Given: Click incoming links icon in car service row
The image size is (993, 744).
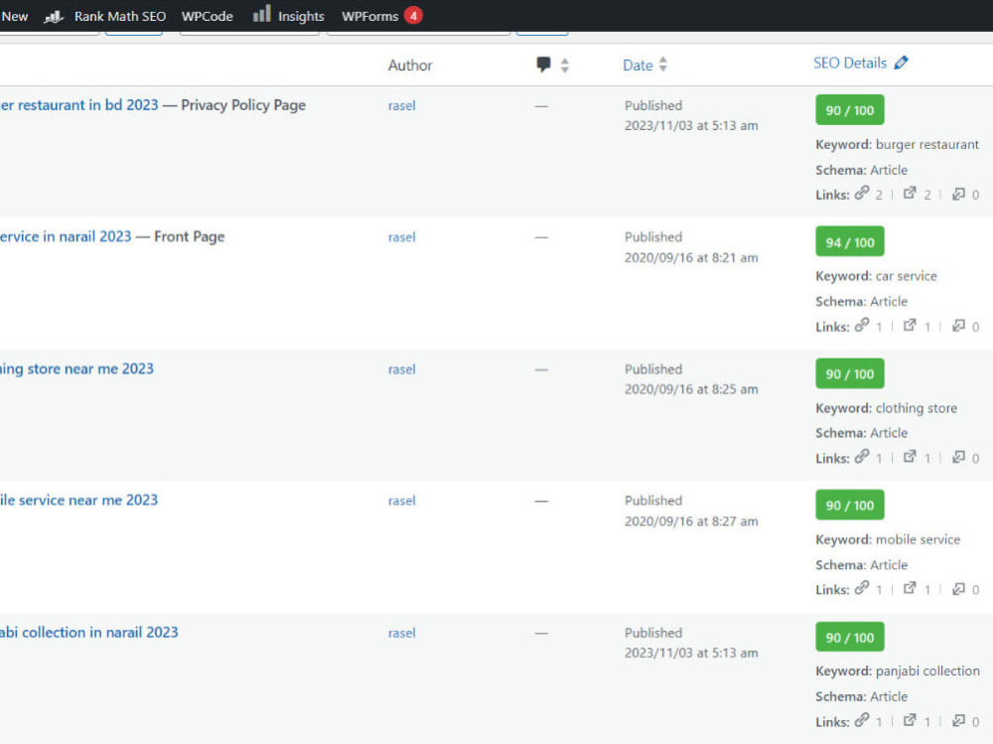Looking at the screenshot, I should [958, 325].
